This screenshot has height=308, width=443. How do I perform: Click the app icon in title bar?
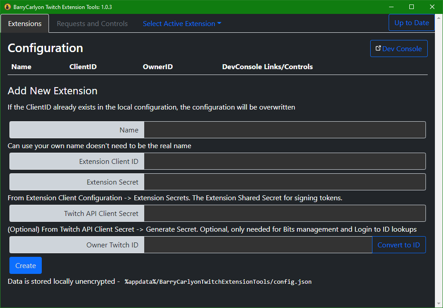pos(8,7)
